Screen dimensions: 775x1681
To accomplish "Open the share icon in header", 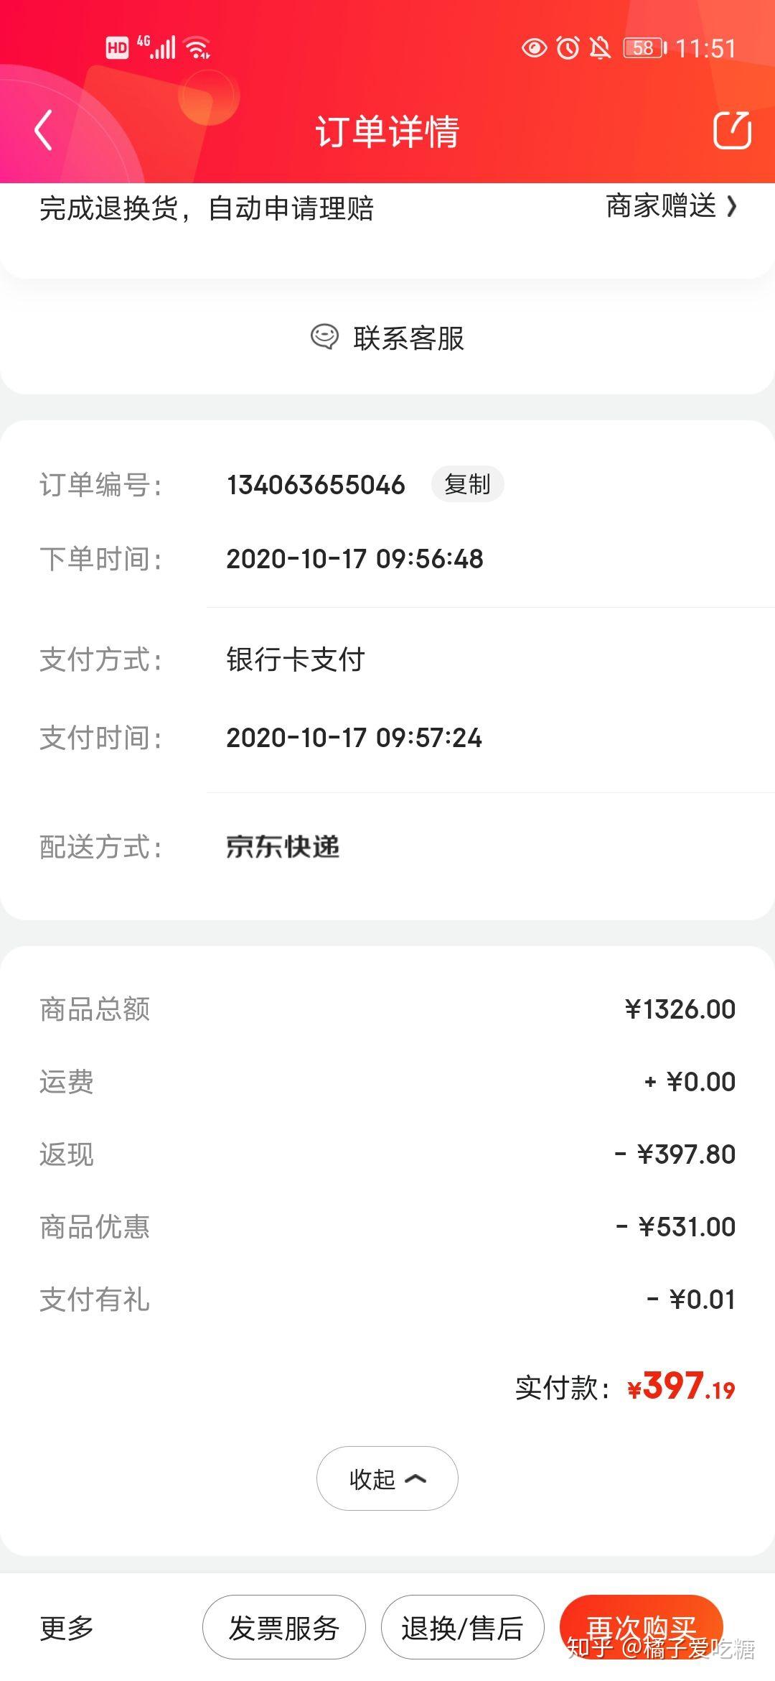I will [x=732, y=130].
